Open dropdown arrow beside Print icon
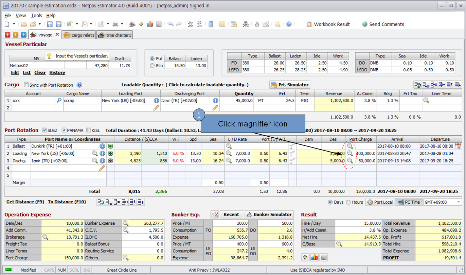466x275 pixels. [122, 24]
